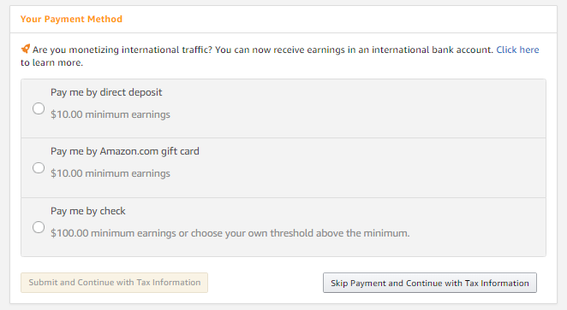Select the pay by check radio button

point(39,227)
